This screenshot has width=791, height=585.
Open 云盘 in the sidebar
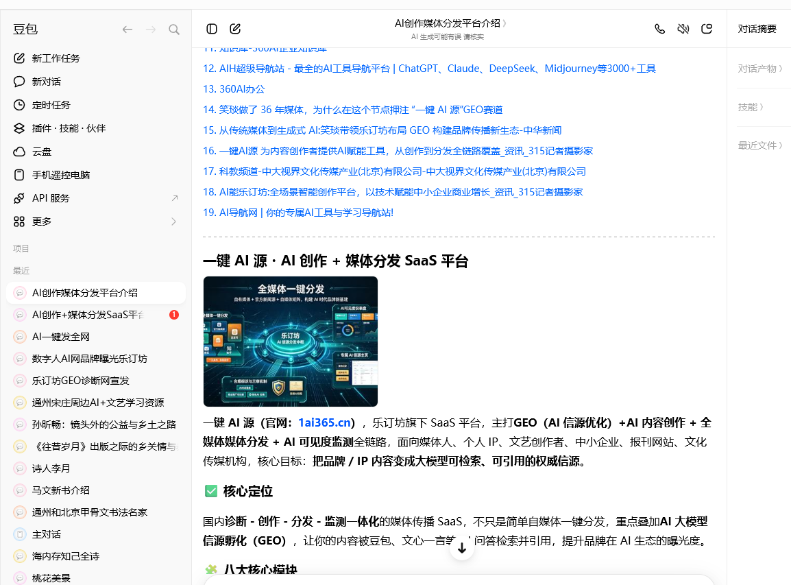pyautogui.click(x=96, y=152)
